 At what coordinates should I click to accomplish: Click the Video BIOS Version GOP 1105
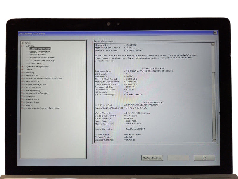point(131,116)
